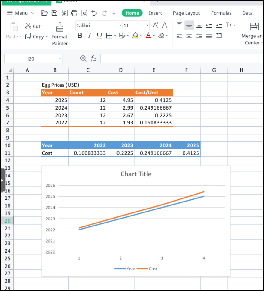The width and height of the screenshot is (264, 291).
Task: Apply borders using the border grid icon
Action: (109, 35)
